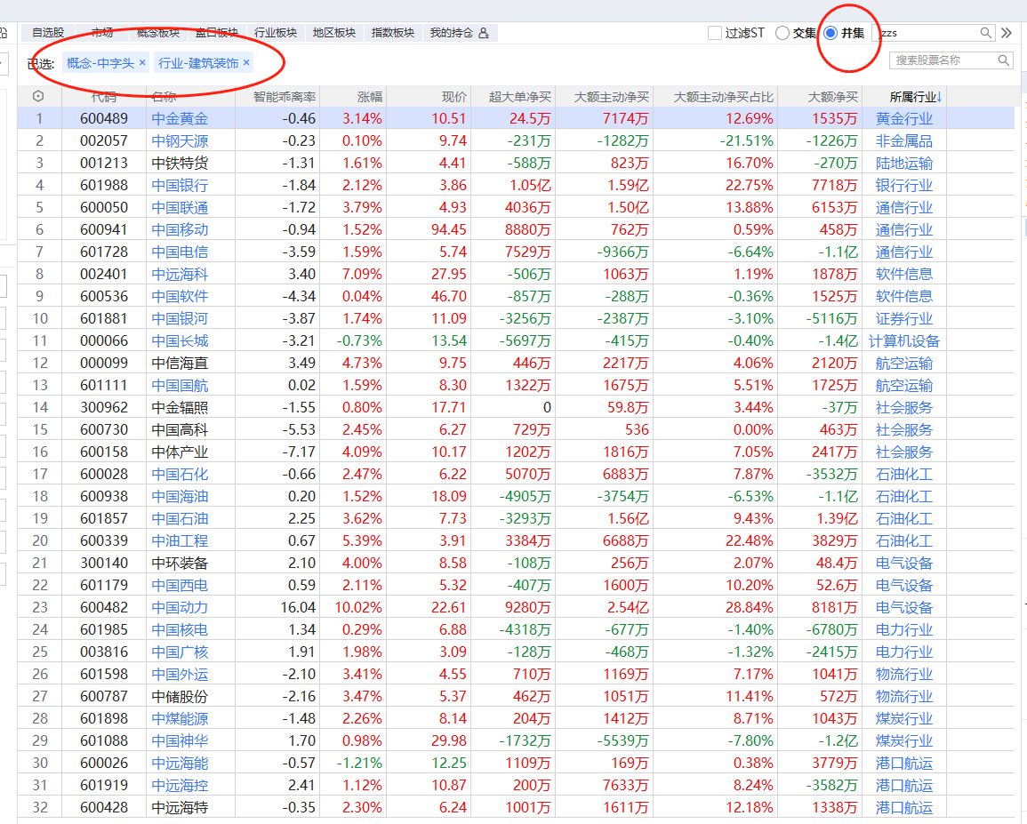Select the 交集 radio button

(782, 33)
